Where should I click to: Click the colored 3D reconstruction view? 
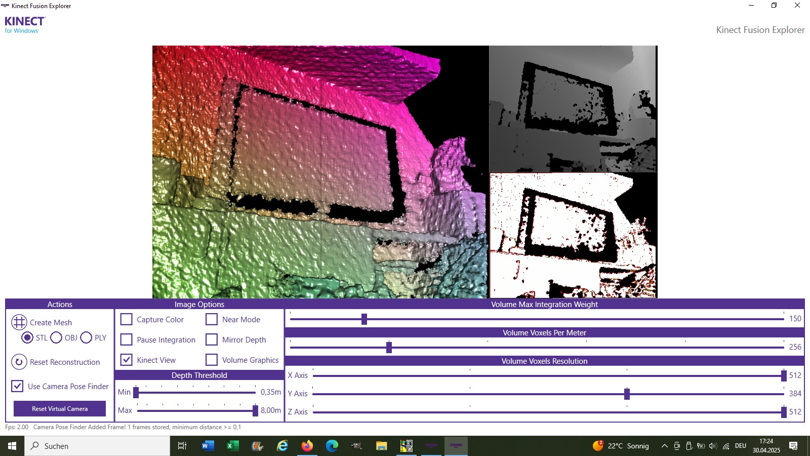320,172
